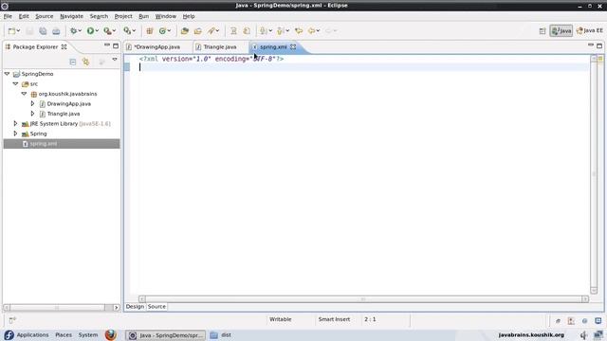
Task: Click the Package Explorer scroll-right arrow
Action: (116, 308)
